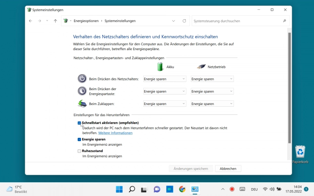Click the red record tray icon
This screenshot has width=314, height=196.
point(232,189)
